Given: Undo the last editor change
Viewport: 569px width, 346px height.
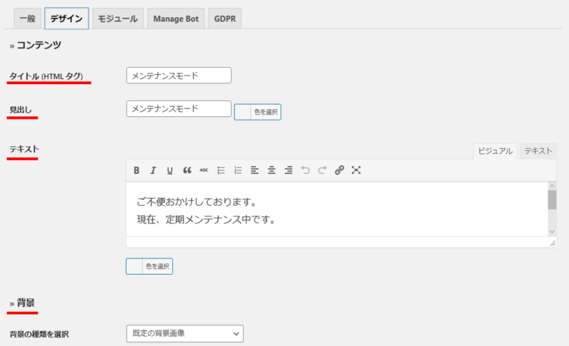Looking at the screenshot, I should 305,170.
